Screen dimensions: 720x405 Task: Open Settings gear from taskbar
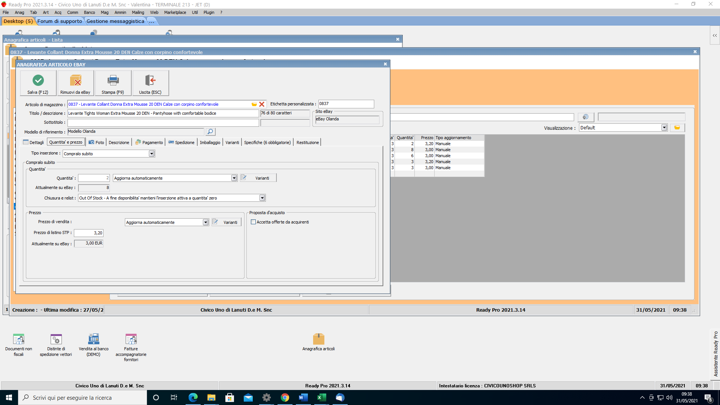point(267,397)
